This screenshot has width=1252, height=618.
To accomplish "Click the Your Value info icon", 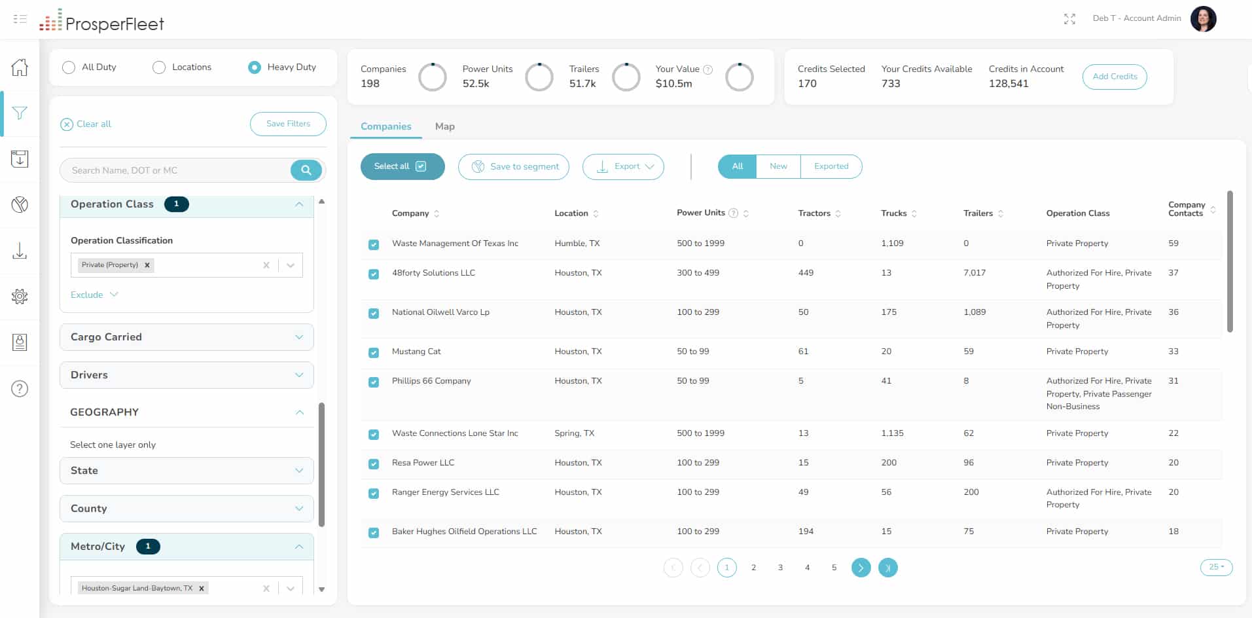I will pos(707,69).
